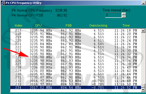Screen dimensions: 146x94
Task: Click the Index column header
Action: click(19, 26)
